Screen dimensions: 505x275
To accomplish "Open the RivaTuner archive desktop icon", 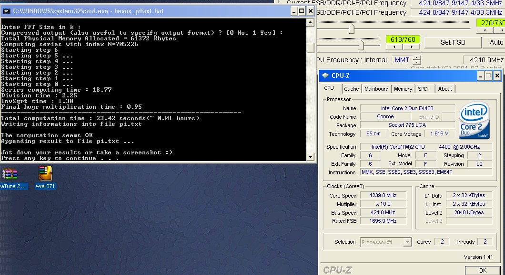I will 12,178.
